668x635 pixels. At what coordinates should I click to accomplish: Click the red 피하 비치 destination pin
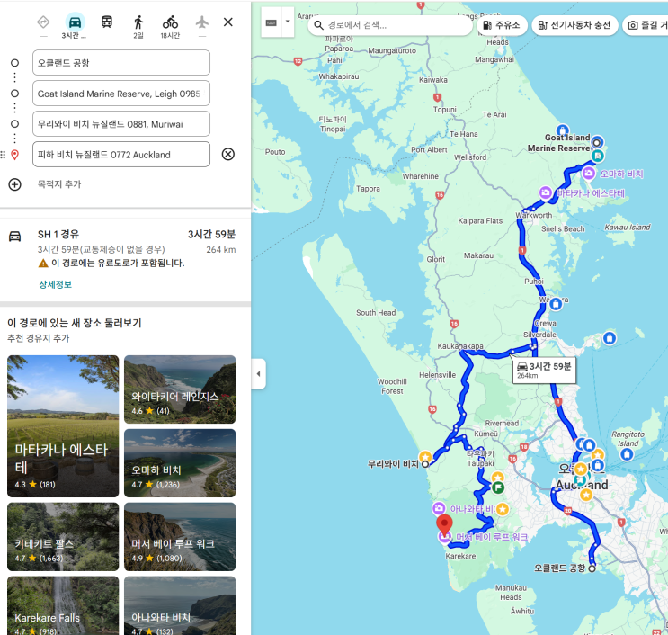click(x=444, y=525)
